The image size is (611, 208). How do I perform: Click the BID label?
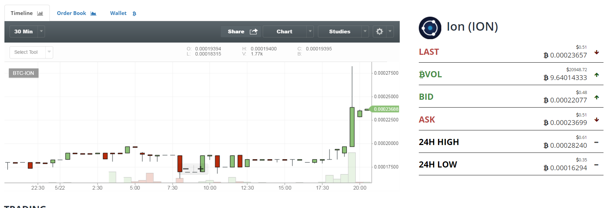426,97
